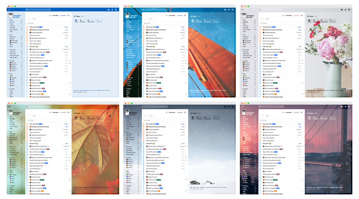Click sync cloud icon in blue-themed window
Screen dimensions: 359x199
[x=108, y=10]
